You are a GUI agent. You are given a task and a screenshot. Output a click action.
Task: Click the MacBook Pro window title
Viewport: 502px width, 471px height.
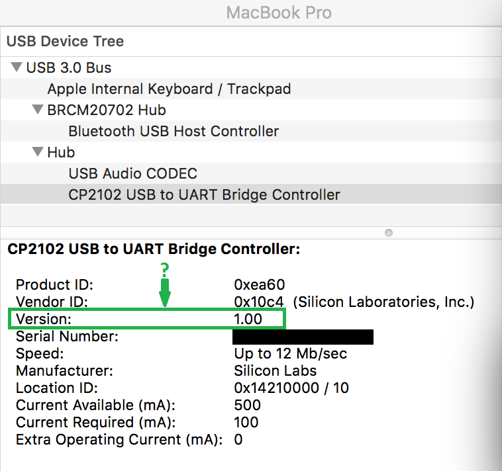coord(279,13)
